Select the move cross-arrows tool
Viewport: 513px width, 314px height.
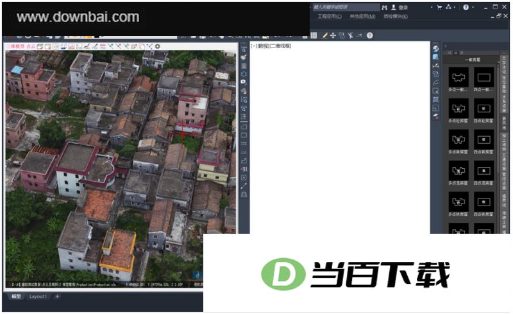click(333, 35)
